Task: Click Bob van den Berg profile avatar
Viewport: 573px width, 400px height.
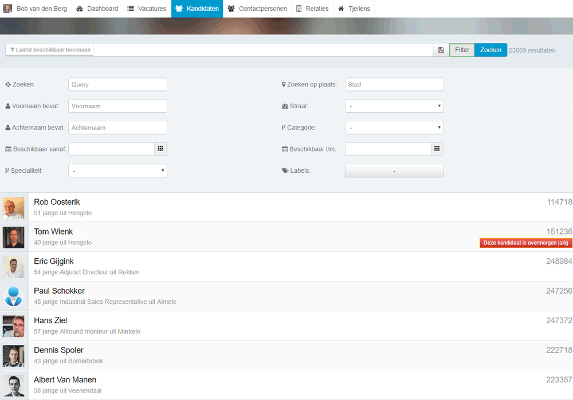Action: pos(7,9)
